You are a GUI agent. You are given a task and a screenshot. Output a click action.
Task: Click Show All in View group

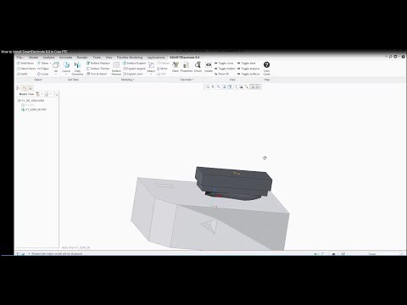tap(221, 74)
